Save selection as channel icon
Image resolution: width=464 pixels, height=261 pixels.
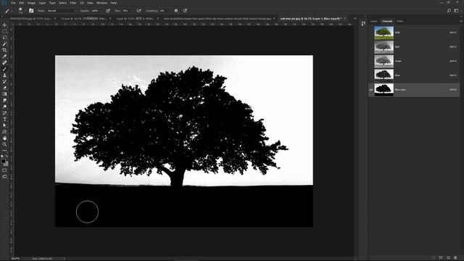pos(441,258)
